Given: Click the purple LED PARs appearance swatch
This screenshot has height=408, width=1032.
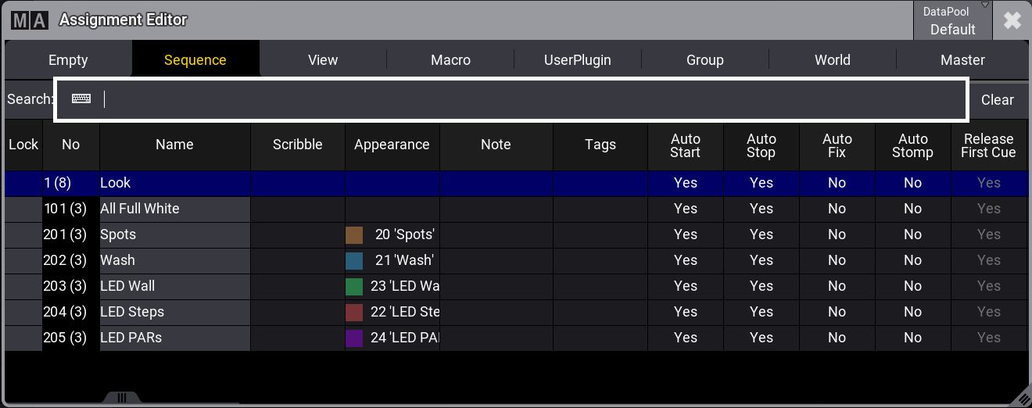Looking at the screenshot, I should point(354,338).
